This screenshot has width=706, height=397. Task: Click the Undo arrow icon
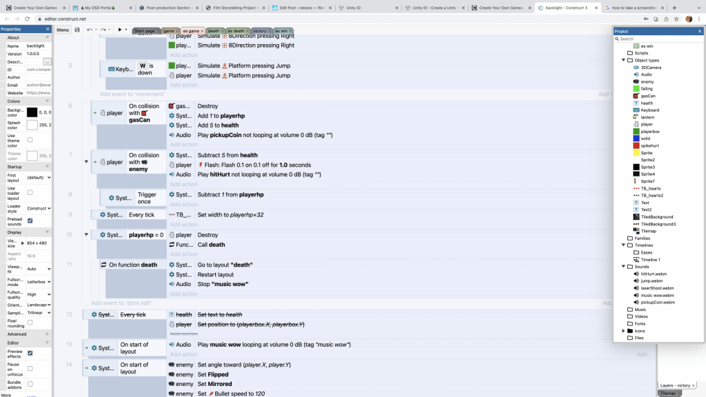90,30
